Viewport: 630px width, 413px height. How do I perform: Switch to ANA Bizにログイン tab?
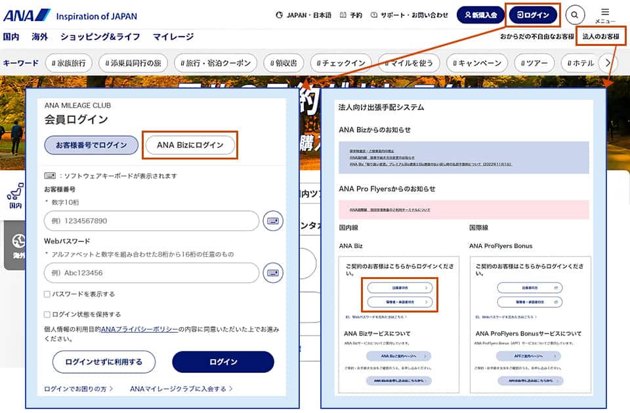click(x=190, y=145)
